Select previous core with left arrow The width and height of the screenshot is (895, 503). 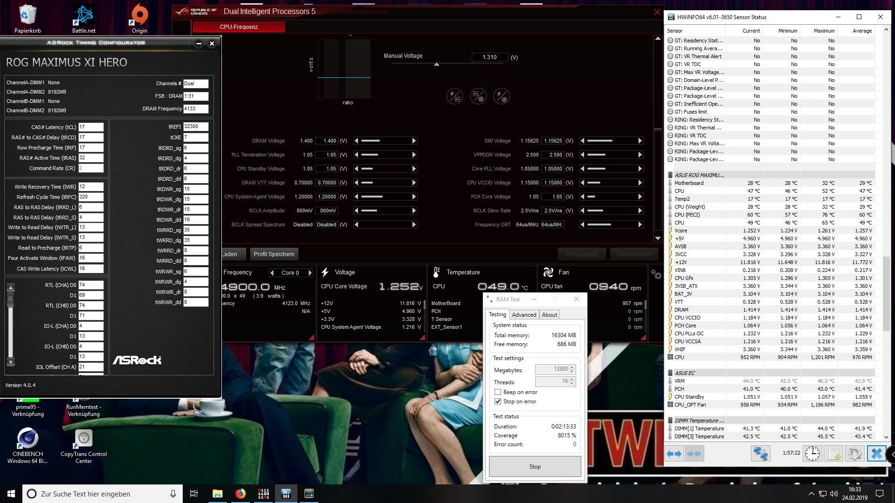[x=272, y=273]
